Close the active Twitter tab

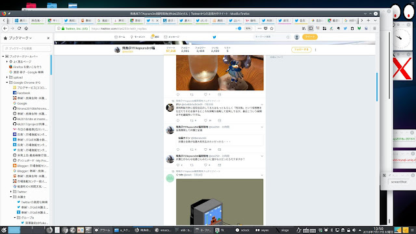point(157,20)
